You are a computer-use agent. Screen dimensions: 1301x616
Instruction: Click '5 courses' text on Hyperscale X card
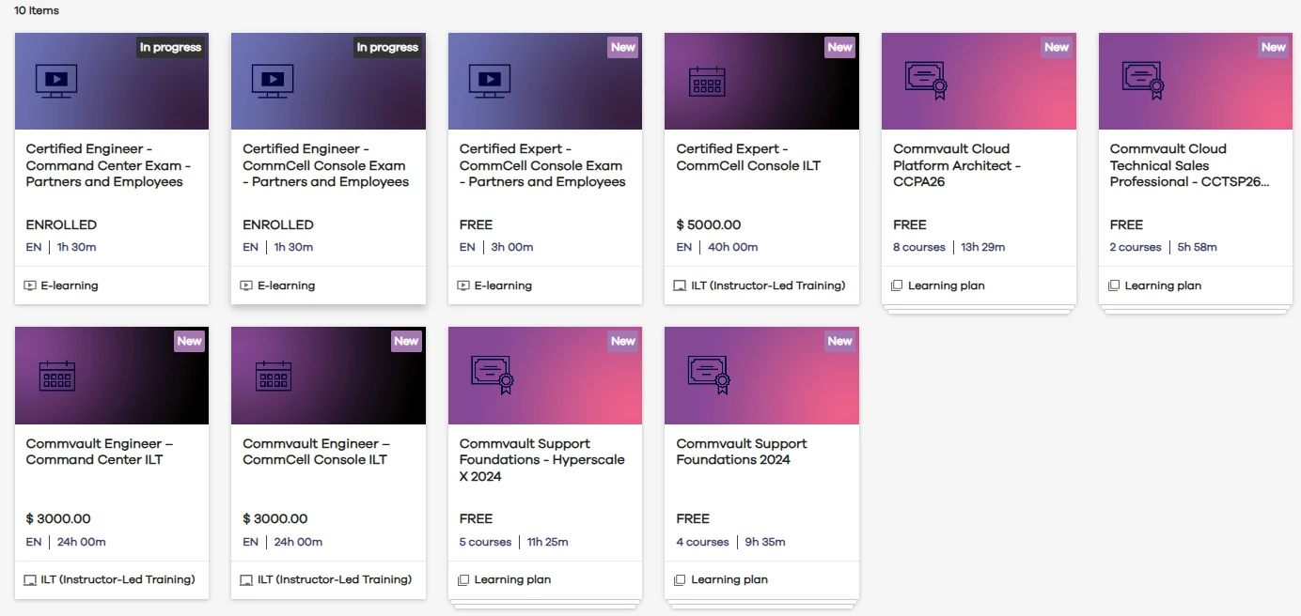click(485, 543)
